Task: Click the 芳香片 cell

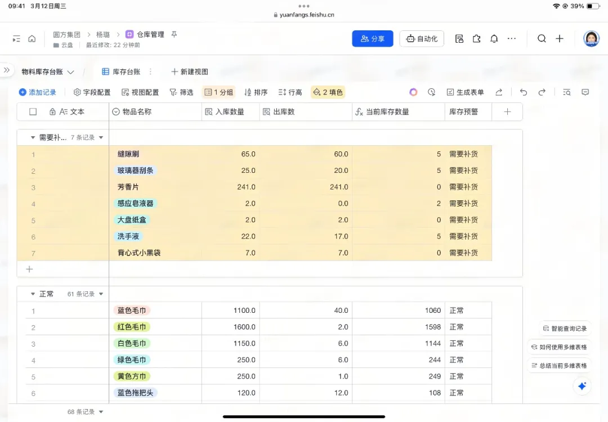Action: coord(128,187)
